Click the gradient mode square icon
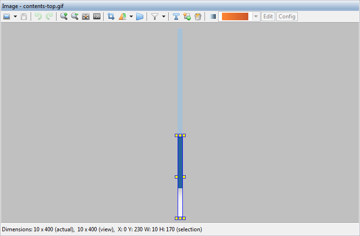The height and width of the screenshot is (236, 360). click(213, 16)
